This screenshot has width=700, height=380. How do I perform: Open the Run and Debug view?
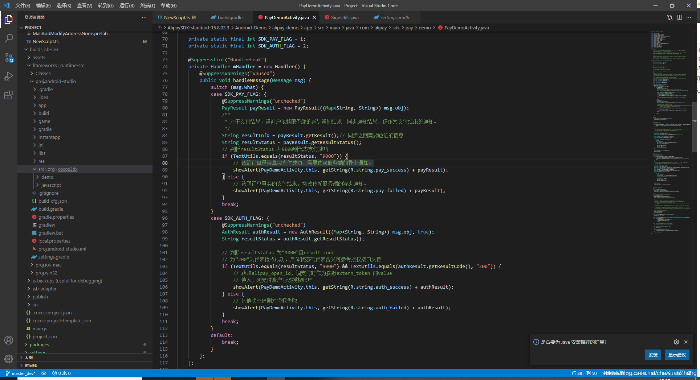click(9, 76)
